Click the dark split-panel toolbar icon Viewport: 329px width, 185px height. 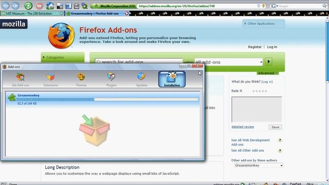(60, 6)
